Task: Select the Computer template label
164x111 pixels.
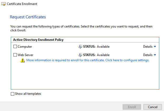Action: click(x=25, y=47)
